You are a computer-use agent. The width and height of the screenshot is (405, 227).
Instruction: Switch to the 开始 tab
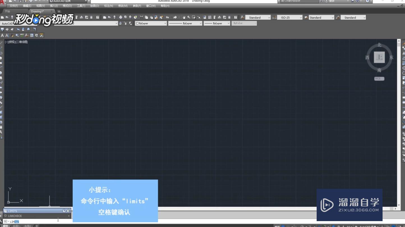tap(7, 12)
